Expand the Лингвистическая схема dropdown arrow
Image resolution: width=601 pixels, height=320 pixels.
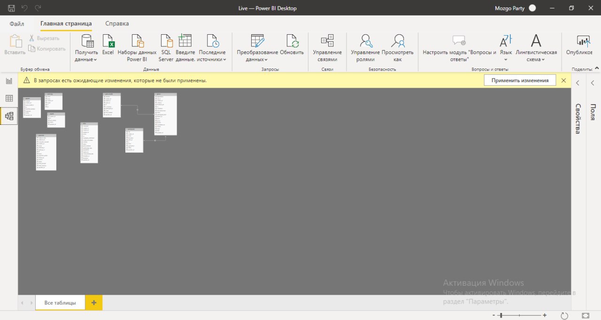[543, 60]
